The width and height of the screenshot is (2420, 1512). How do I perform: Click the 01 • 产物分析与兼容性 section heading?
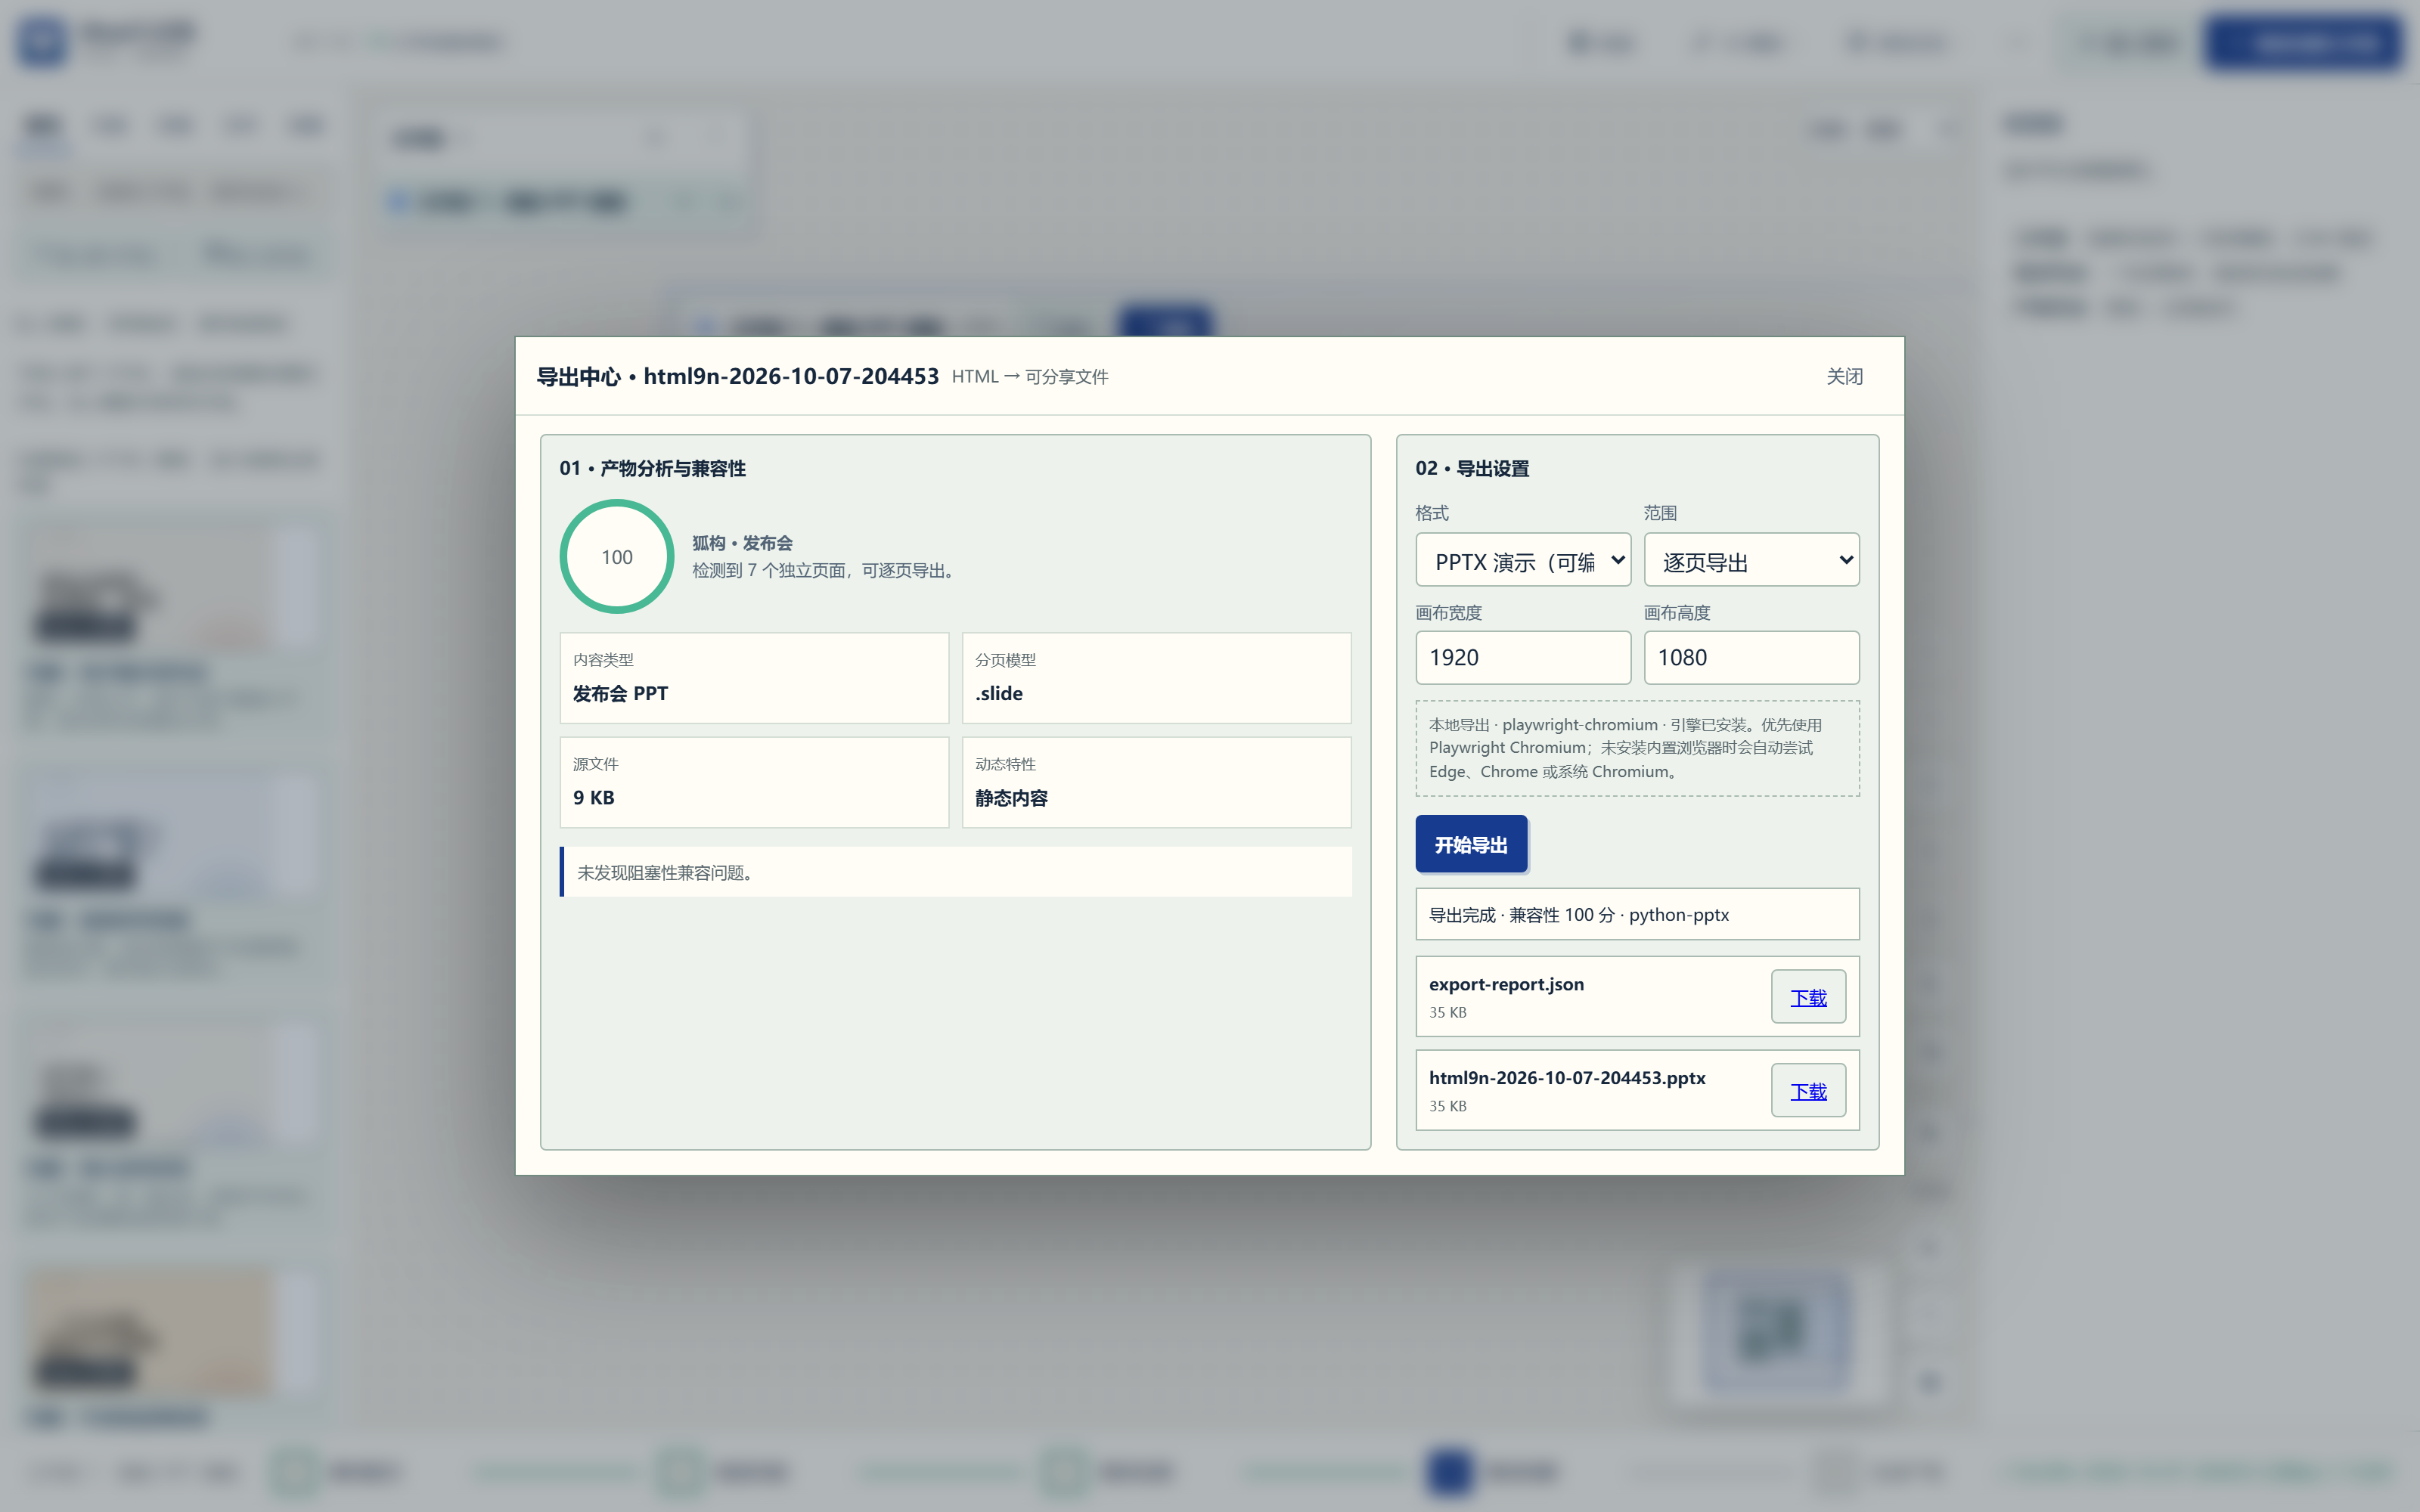(x=652, y=468)
